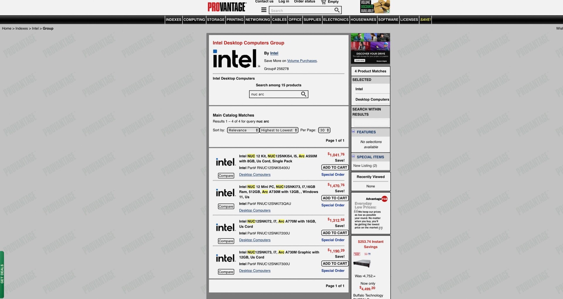Remove the selected Intel filter

pos(359,89)
